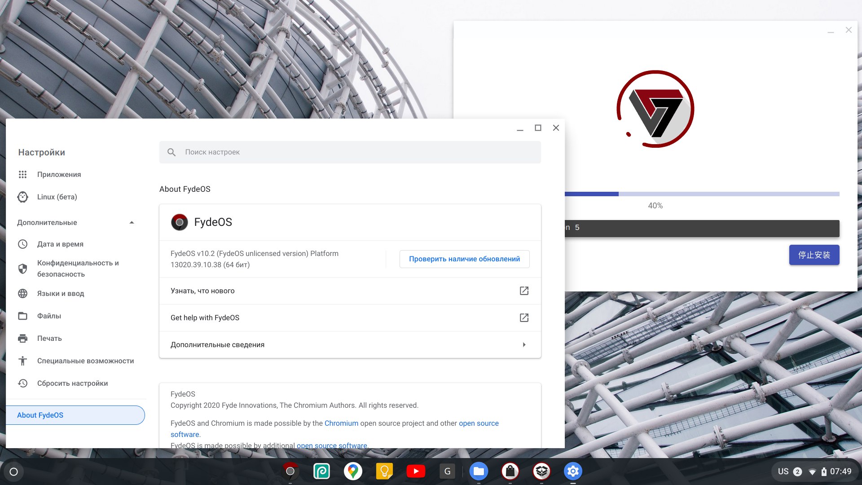Click the Applications grid icon in sidebar
Image resolution: width=862 pixels, height=485 pixels.
(x=22, y=174)
